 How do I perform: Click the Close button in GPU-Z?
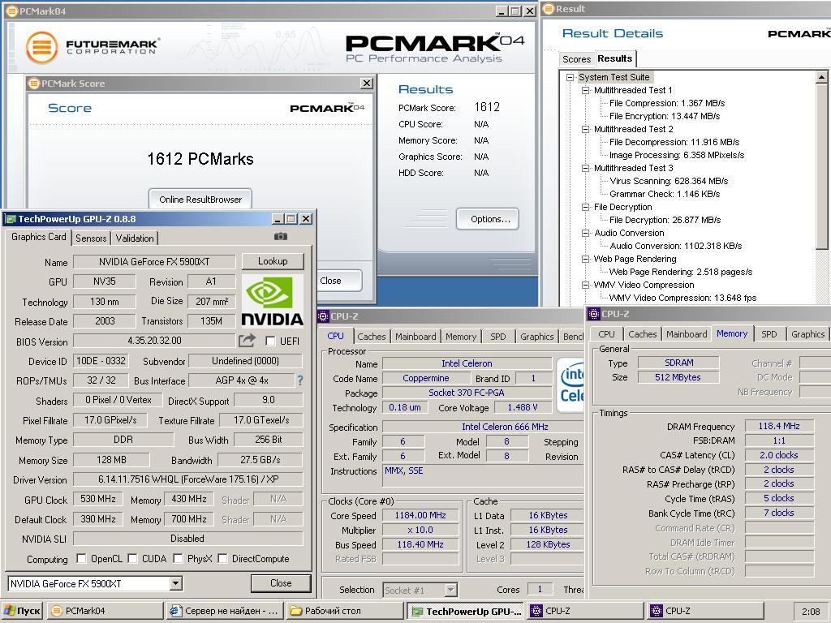click(281, 583)
